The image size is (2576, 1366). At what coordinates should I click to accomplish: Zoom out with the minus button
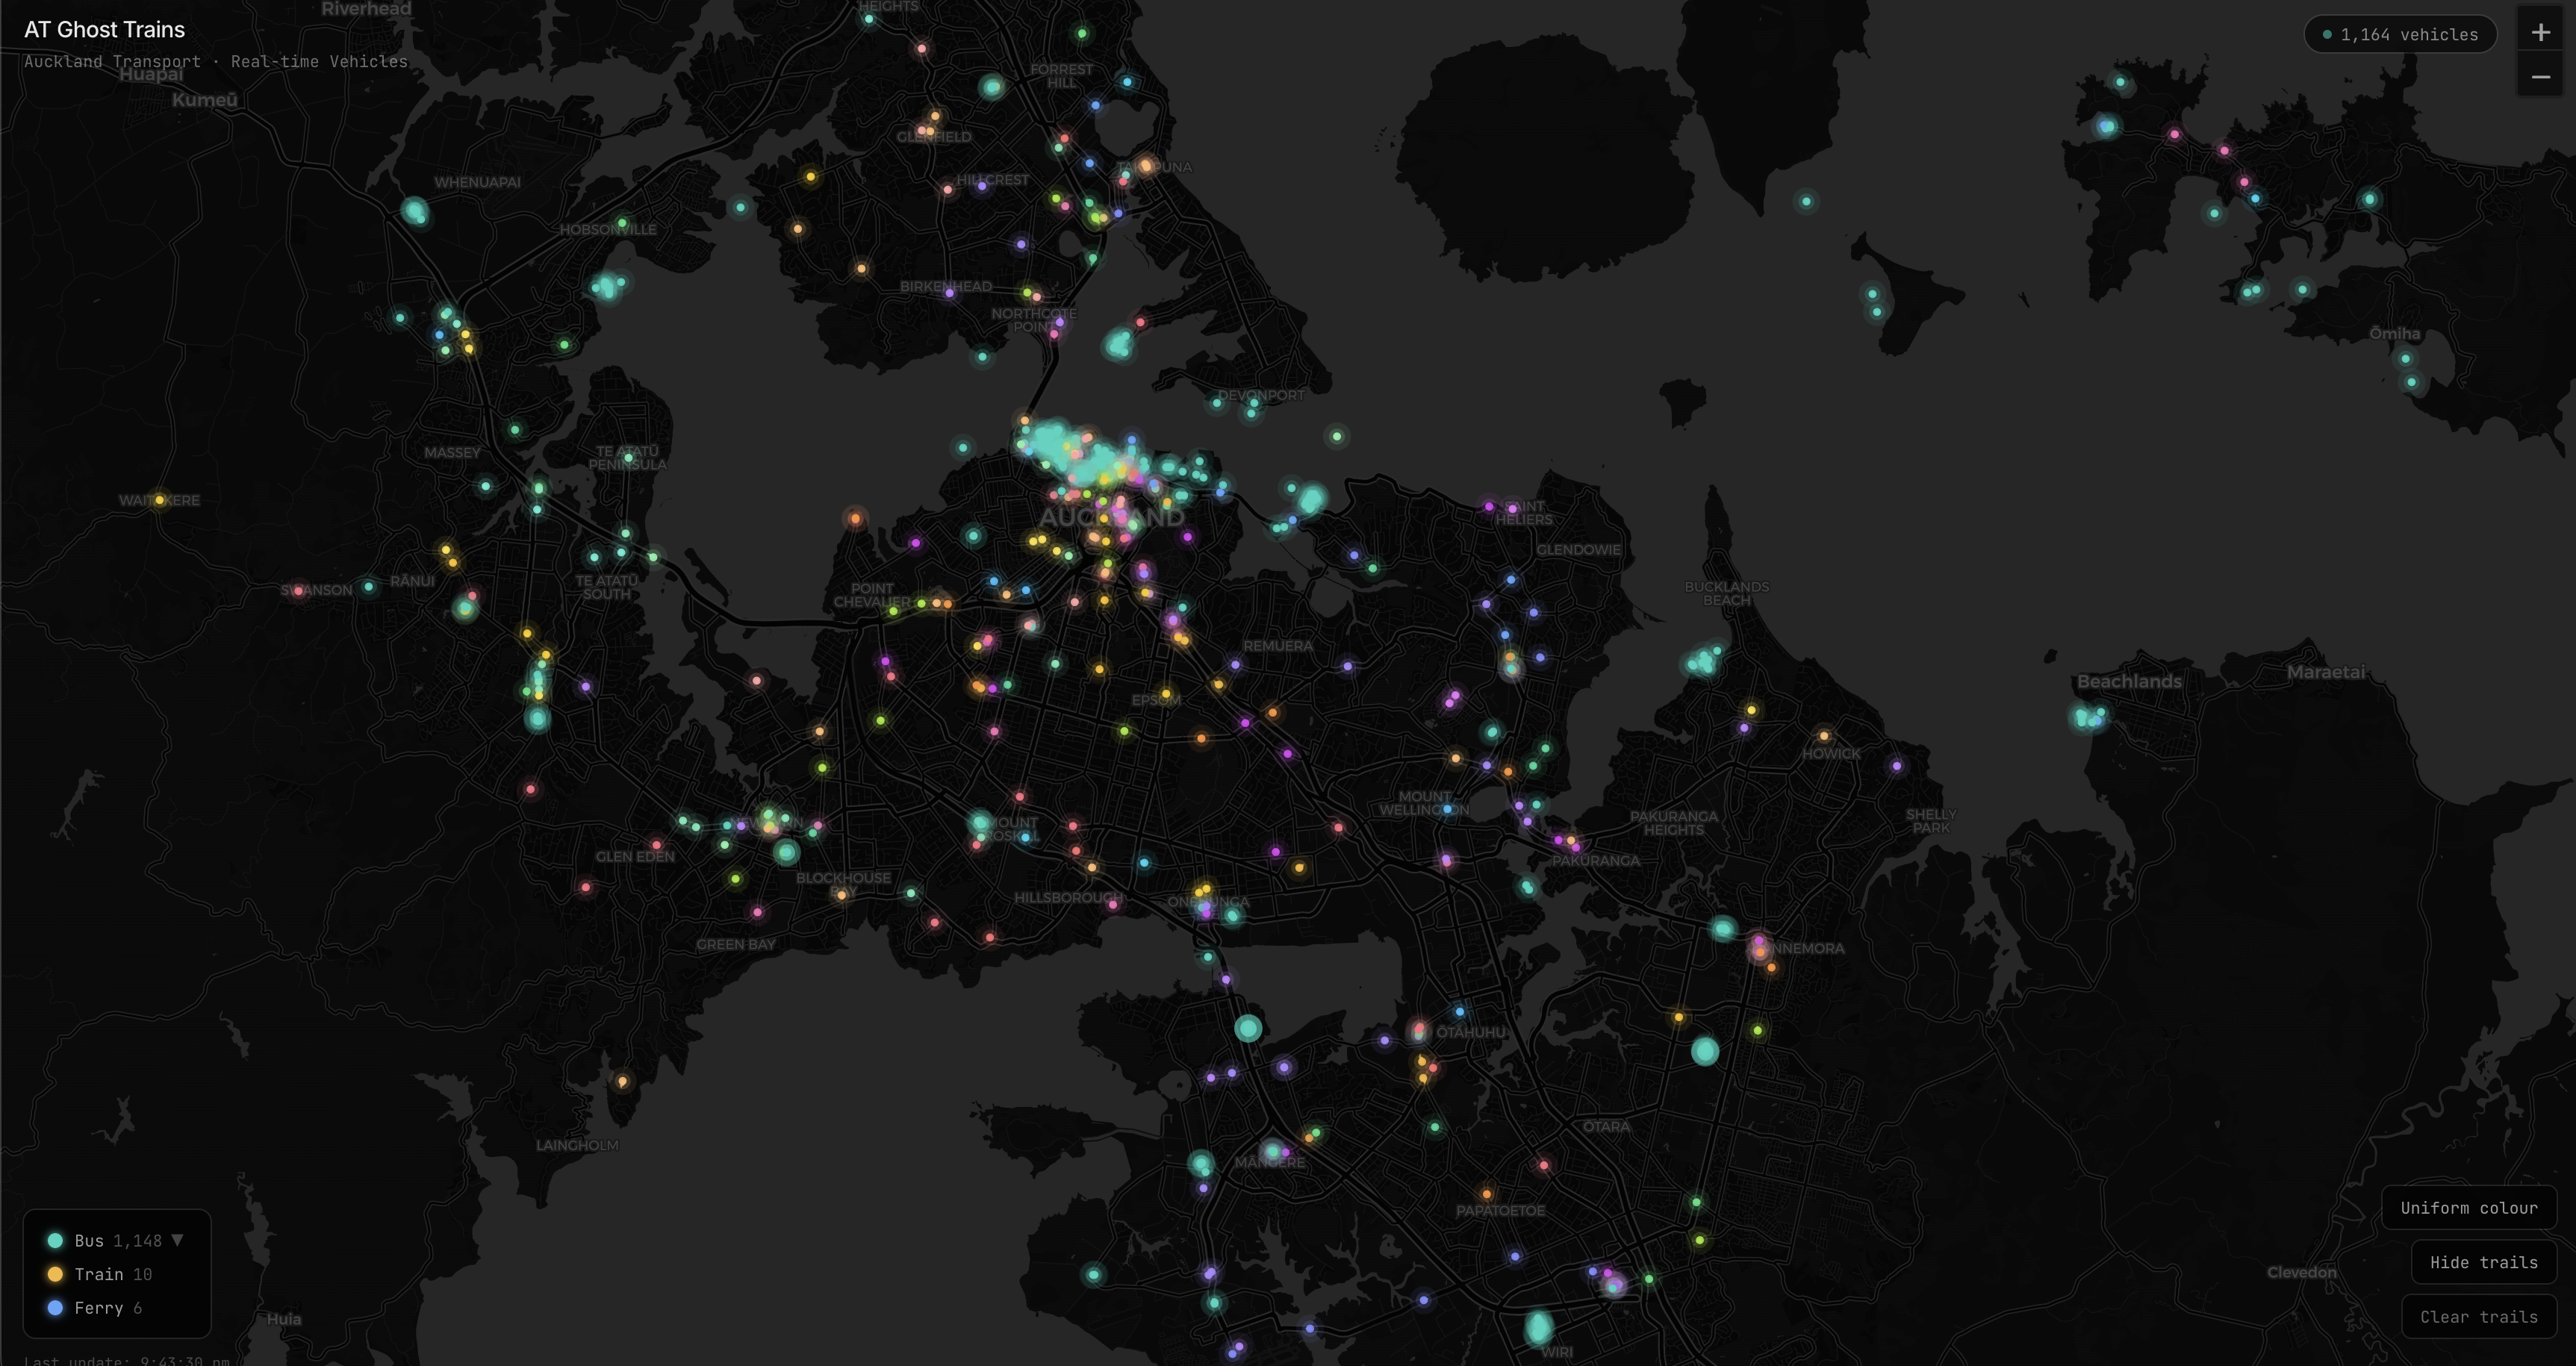(x=2540, y=77)
